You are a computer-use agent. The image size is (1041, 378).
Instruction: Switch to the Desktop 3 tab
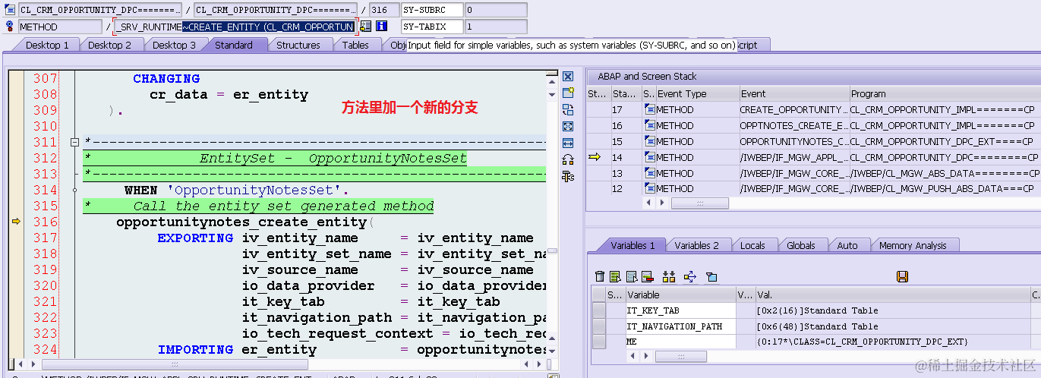pyautogui.click(x=174, y=45)
